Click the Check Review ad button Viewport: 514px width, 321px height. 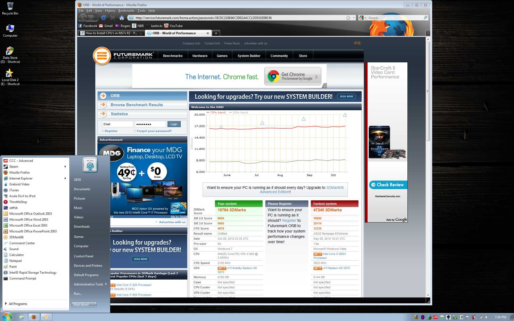coord(388,185)
